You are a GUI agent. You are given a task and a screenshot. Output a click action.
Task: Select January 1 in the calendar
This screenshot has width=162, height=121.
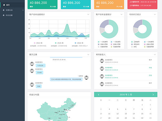pos(142,105)
